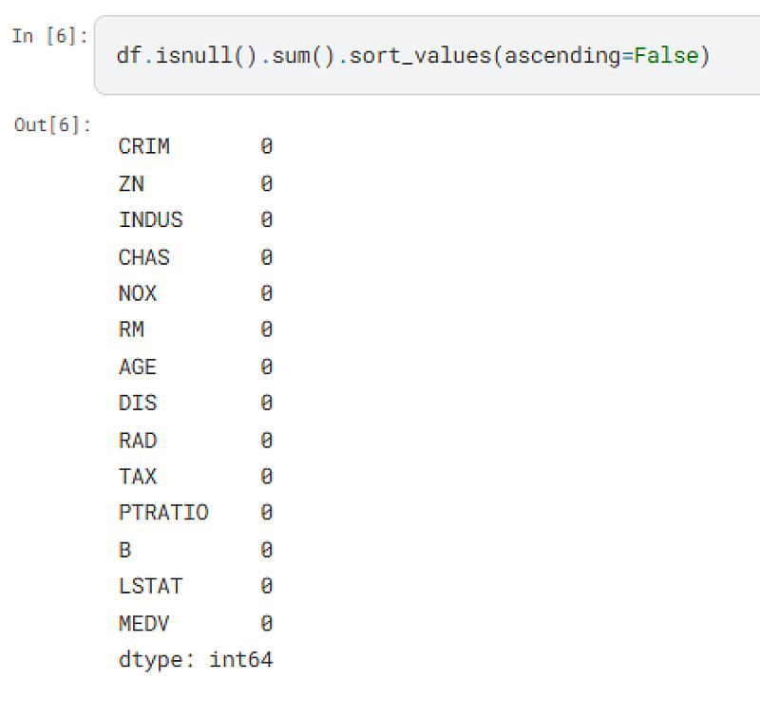
Task: Click the CHAS row label in output
Action: tap(144, 256)
